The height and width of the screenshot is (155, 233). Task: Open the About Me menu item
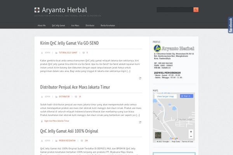[42, 26]
